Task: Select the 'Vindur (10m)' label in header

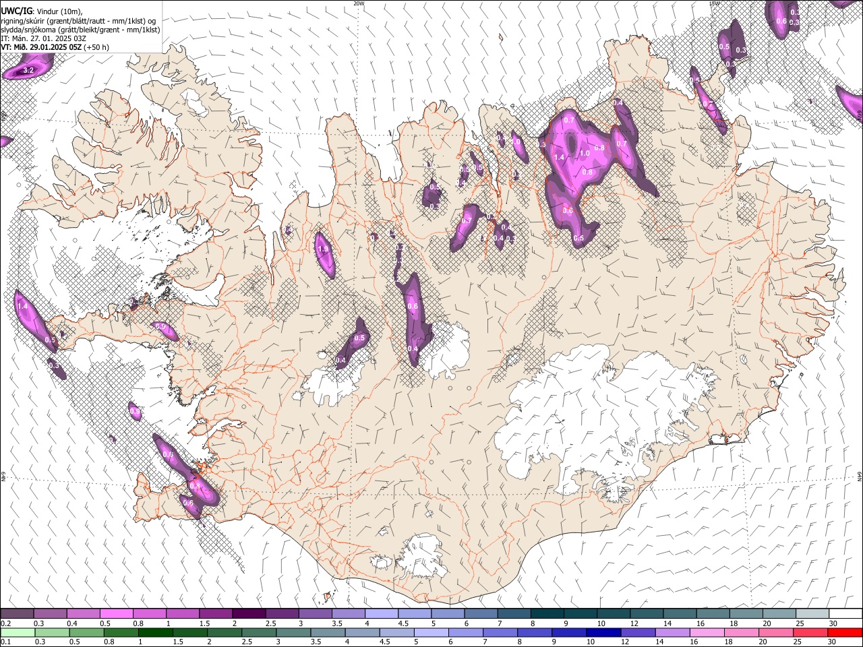Action: 59,12
